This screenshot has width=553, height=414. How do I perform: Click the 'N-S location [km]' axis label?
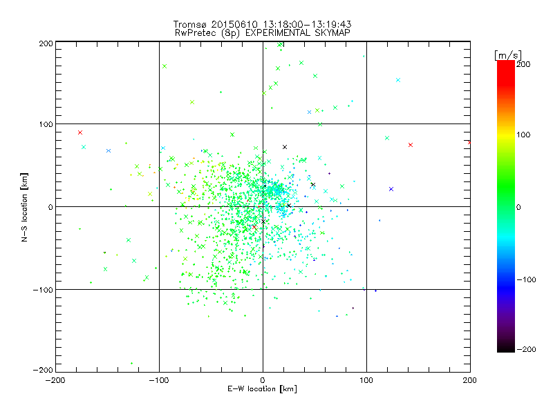coord(24,207)
